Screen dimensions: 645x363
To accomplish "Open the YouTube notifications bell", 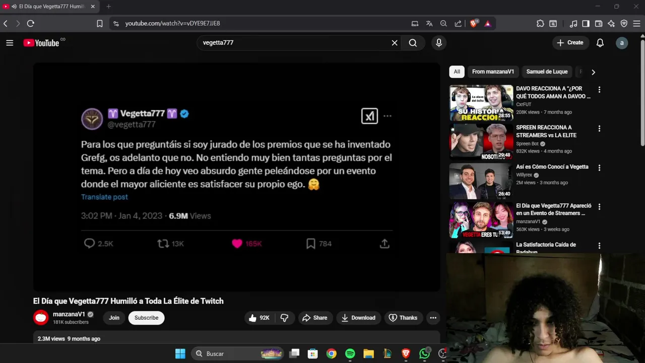I will point(600,43).
